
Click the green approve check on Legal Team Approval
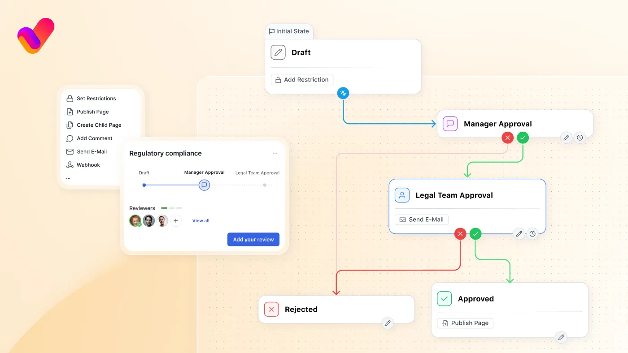[x=475, y=233]
